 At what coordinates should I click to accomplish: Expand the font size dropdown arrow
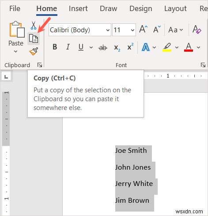(x=132, y=30)
